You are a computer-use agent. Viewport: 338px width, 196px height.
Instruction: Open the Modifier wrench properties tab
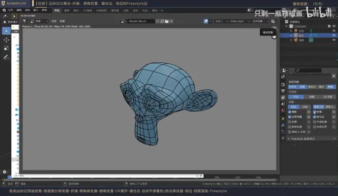click(x=283, y=125)
